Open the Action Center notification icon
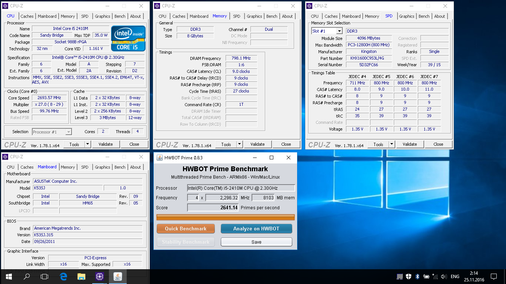Image resolution: width=506 pixels, height=284 pixels. (494, 277)
